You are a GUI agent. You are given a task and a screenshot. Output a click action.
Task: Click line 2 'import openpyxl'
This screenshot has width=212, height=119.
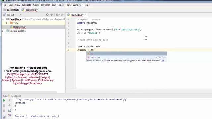pyautogui.click(x=87, y=23)
